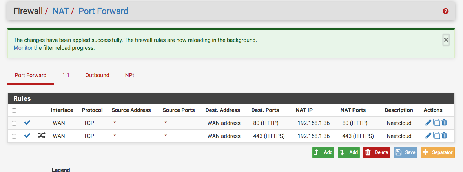Duplicate the HTTPS port 443 Nextcloud rule

[436, 136]
